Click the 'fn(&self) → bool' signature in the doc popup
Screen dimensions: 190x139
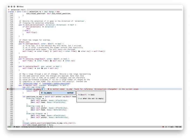click(86, 95)
